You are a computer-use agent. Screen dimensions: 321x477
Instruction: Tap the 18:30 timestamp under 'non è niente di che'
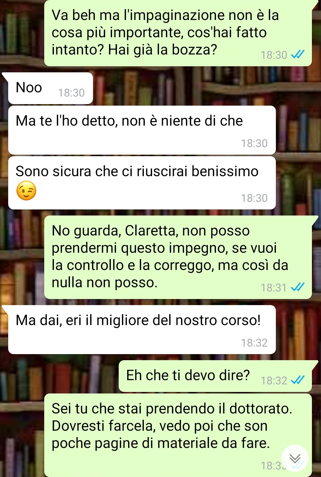coord(254,143)
